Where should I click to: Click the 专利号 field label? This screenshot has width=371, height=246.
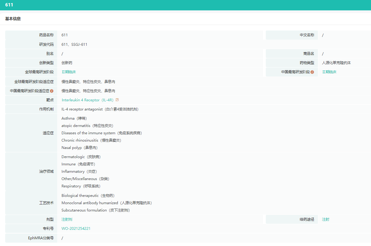[48, 229]
